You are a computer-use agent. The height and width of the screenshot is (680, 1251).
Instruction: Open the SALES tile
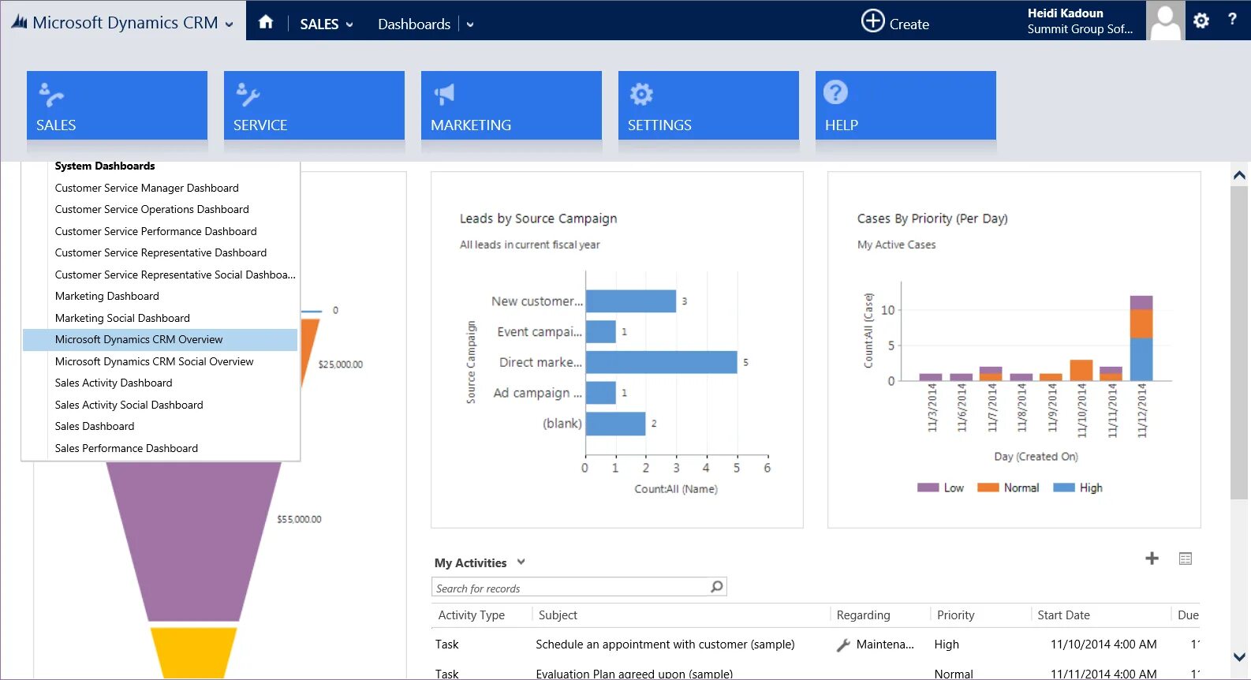(x=117, y=105)
